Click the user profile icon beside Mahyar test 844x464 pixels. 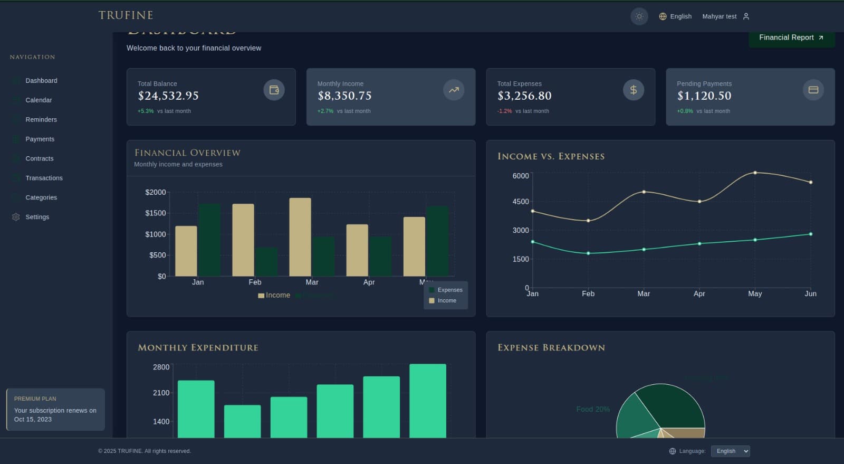click(746, 16)
